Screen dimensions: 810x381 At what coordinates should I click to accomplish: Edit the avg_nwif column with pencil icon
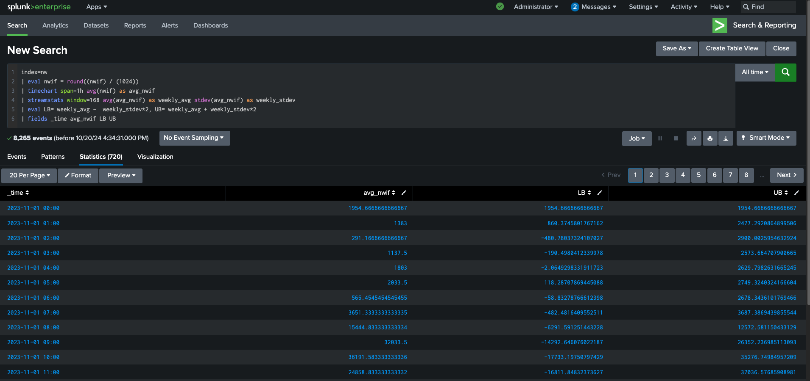pyautogui.click(x=404, y=193)
